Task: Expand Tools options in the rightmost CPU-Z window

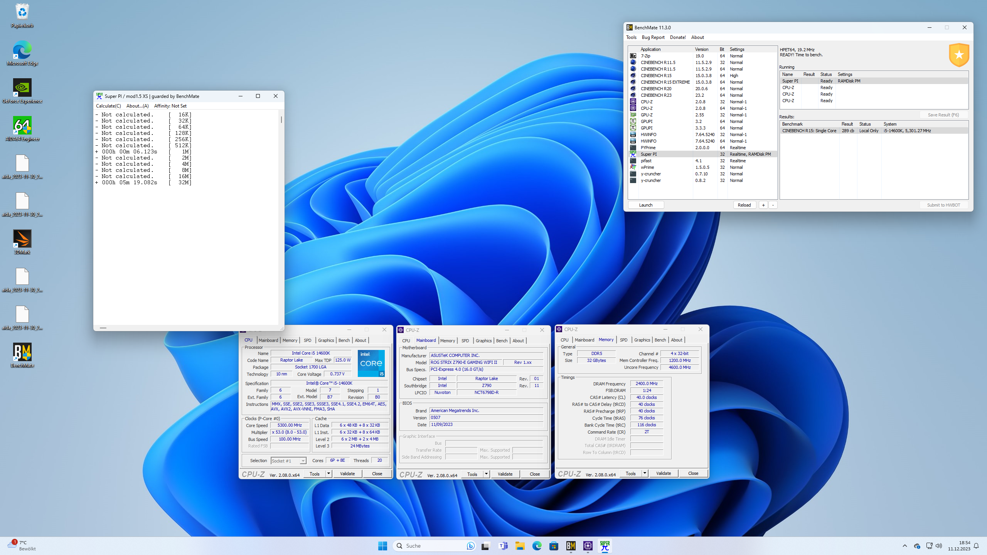Action: (x=645, y=473)
